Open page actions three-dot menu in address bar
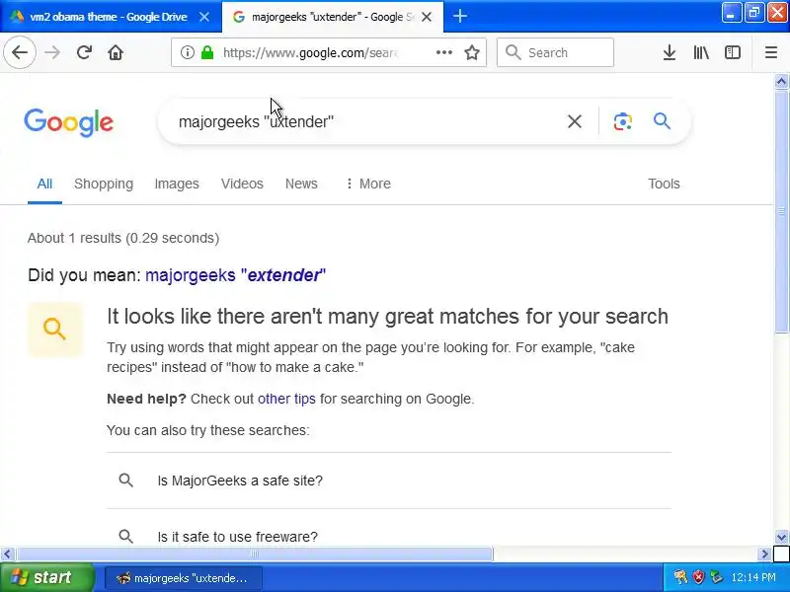This screenshot has width=790, height=592. [x=443, y=52]
